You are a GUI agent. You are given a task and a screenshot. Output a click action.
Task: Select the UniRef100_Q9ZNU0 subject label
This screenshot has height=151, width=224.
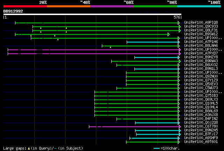201,76
